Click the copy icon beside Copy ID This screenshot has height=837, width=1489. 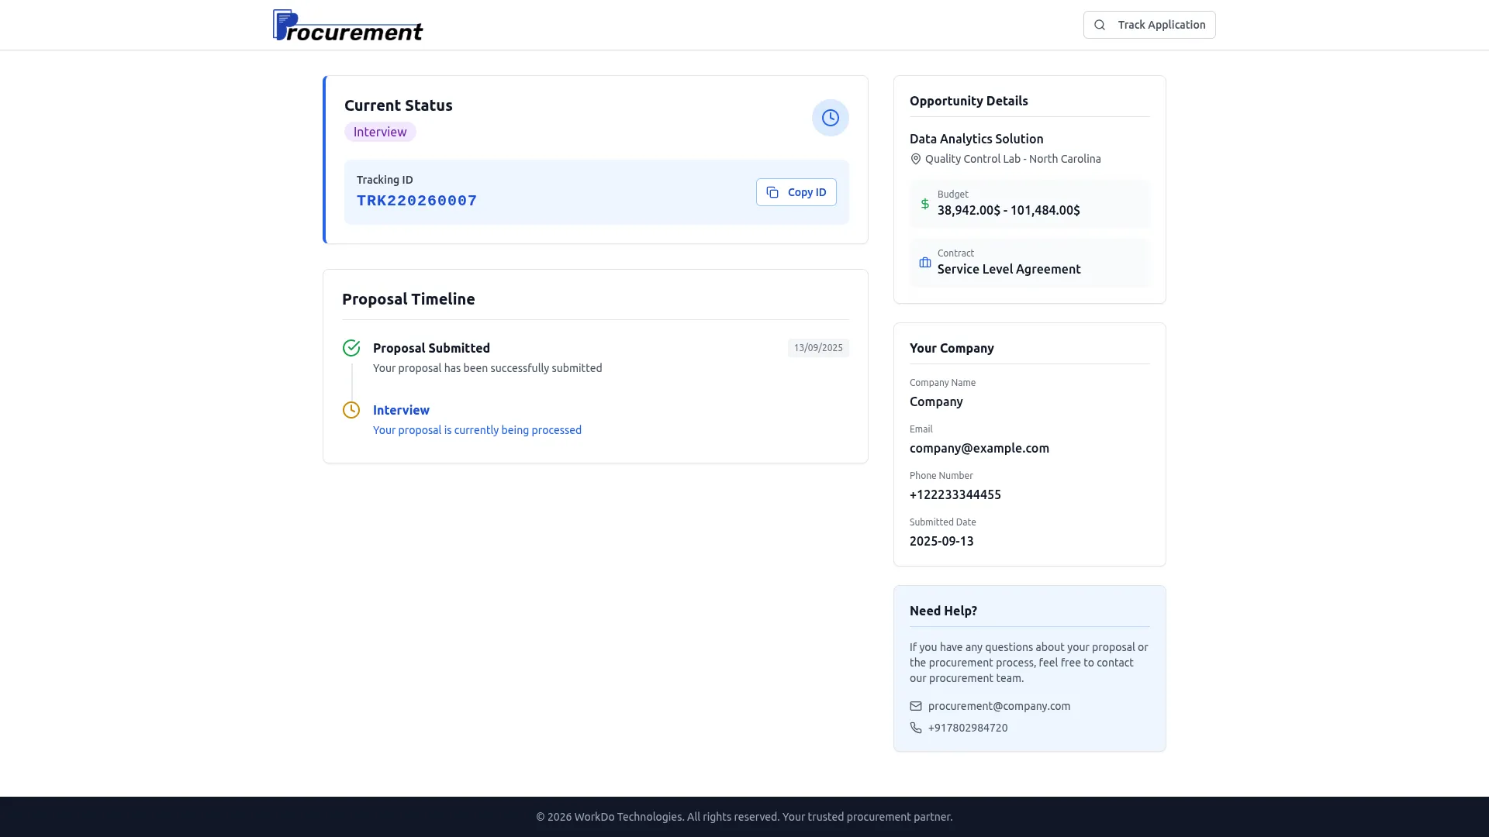pyautogui.click(x=772, y=192)
